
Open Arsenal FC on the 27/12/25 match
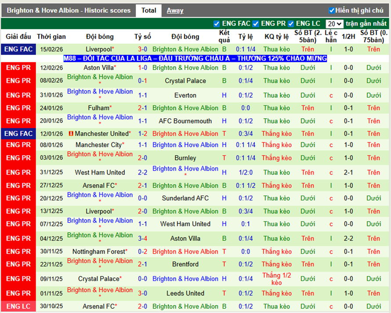point(100,186)
